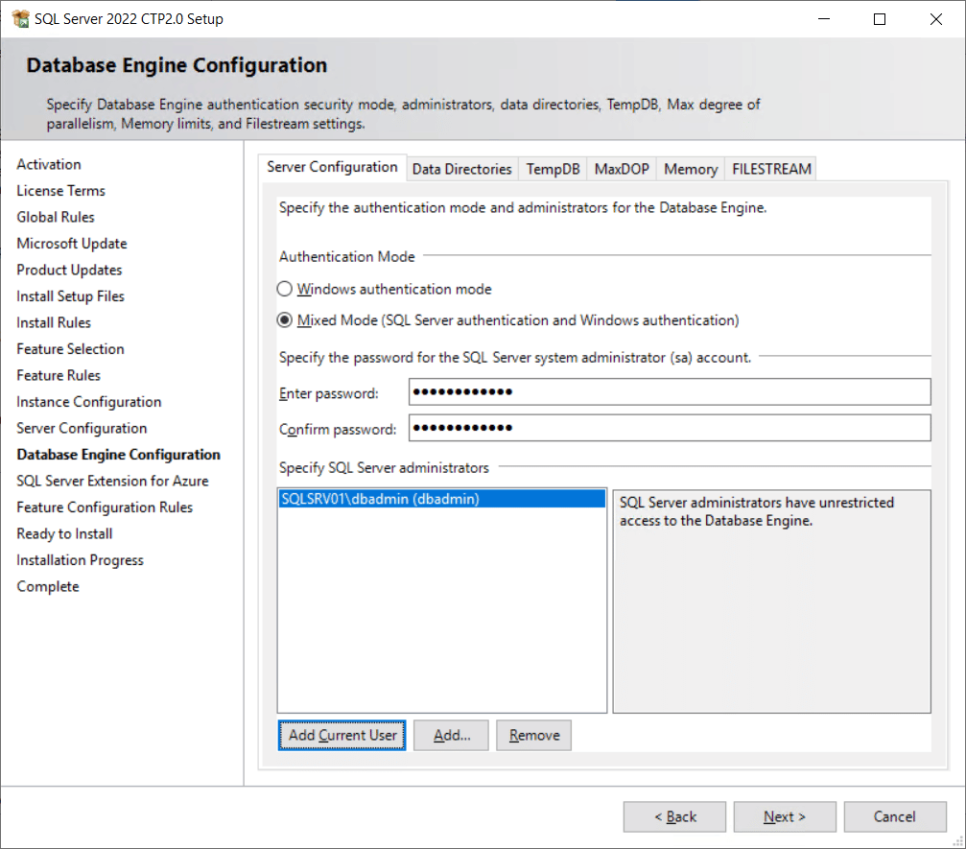Screen dimensions: 966x849
Task: Go back with the Back button
Action: (674, 817)
